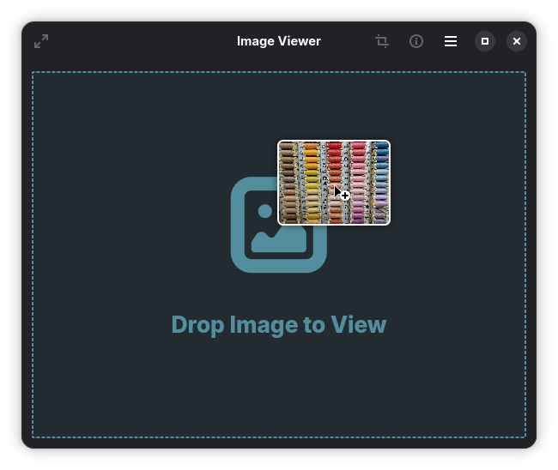Click the restore window button
Image resolution: width=558 pixels, height=470 pixels.
tap(485, 41)
